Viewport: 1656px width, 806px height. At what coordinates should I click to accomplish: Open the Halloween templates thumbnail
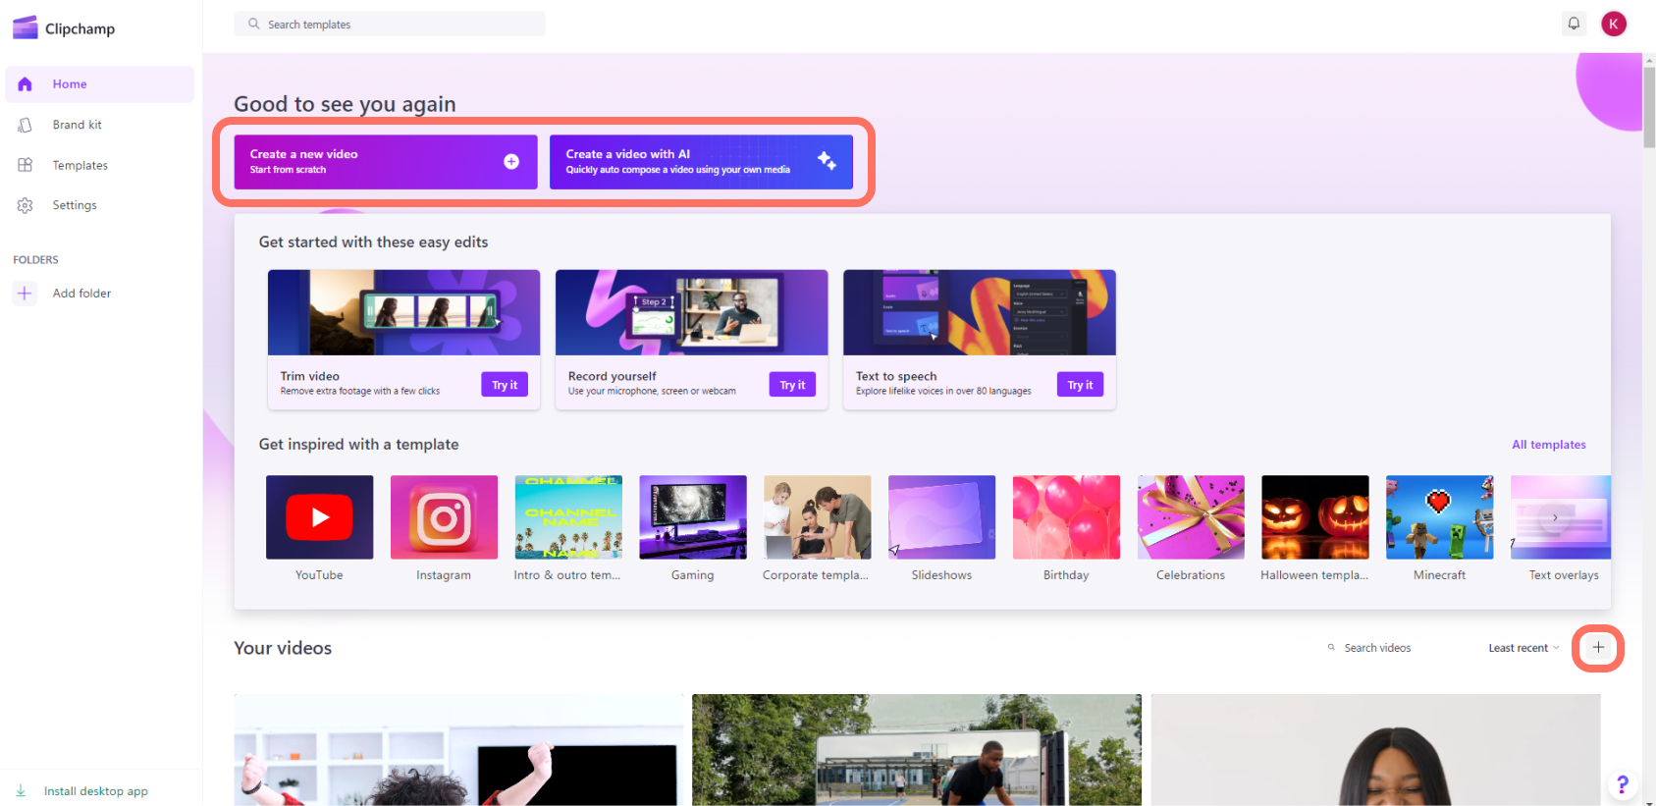point(1314,517)
